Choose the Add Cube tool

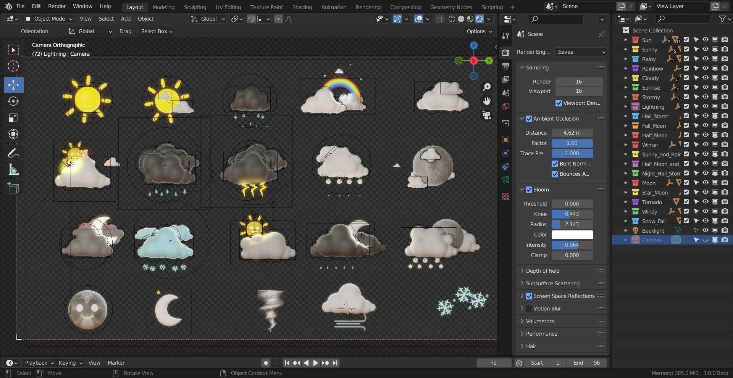click(x=13, y=188)
